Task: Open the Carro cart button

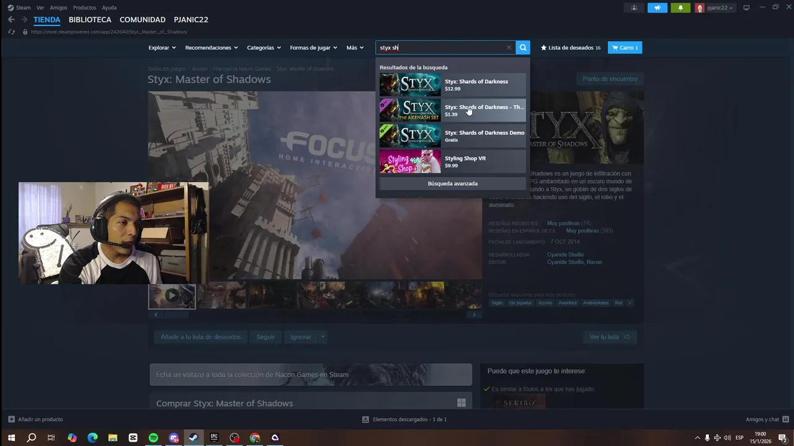Action: pyautogui.click(x=625, y=48)
